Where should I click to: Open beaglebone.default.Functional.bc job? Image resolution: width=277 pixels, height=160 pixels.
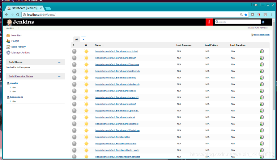point(113,137)
